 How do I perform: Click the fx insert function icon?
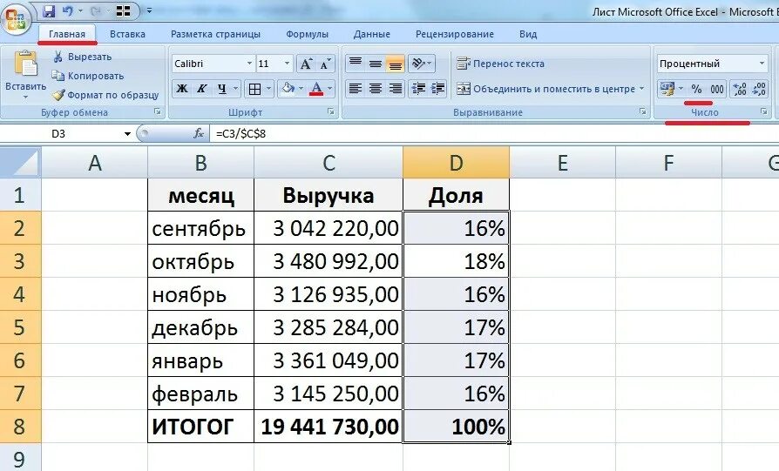point(199,133)
